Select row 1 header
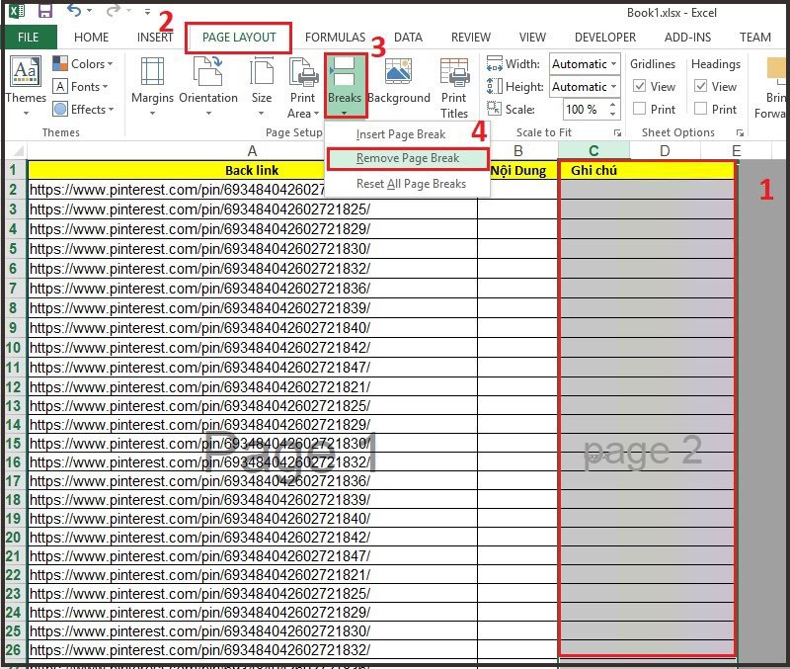This screenshot has height=669, width=790. tap(13, 170)
